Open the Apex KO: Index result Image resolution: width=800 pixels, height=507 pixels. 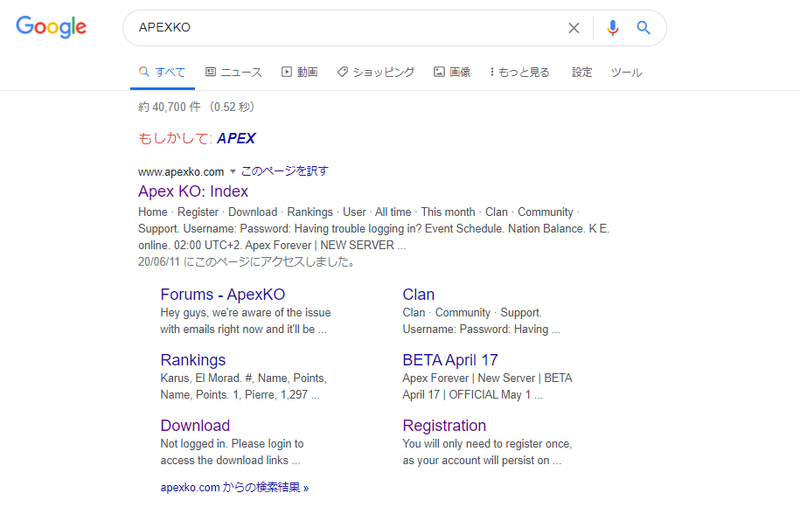[193, 191]
